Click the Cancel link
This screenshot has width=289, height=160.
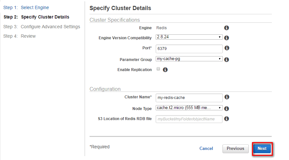point(206,149)
